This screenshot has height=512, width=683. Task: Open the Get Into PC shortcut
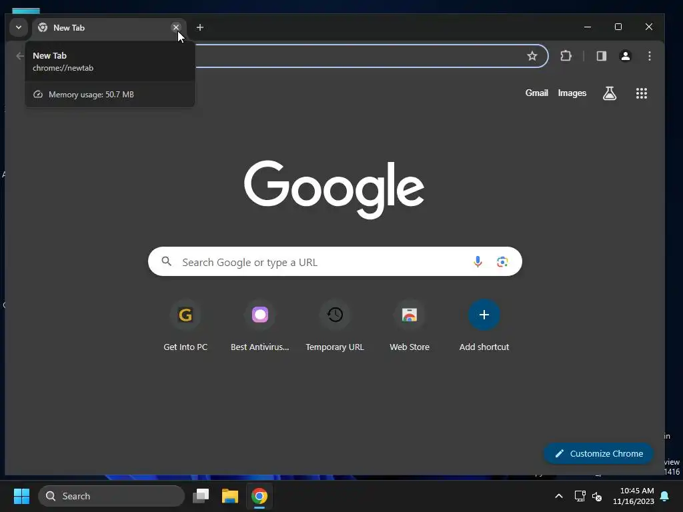pyautogui.click(x=185, y=326)
